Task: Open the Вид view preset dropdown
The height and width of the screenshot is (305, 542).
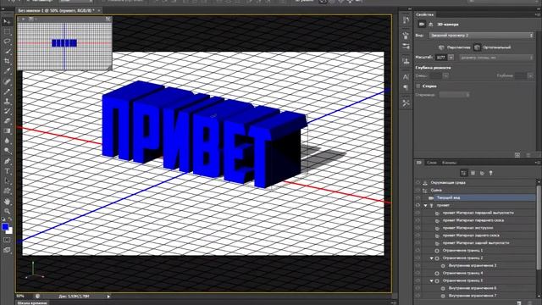Action: [x=481, y=36]
